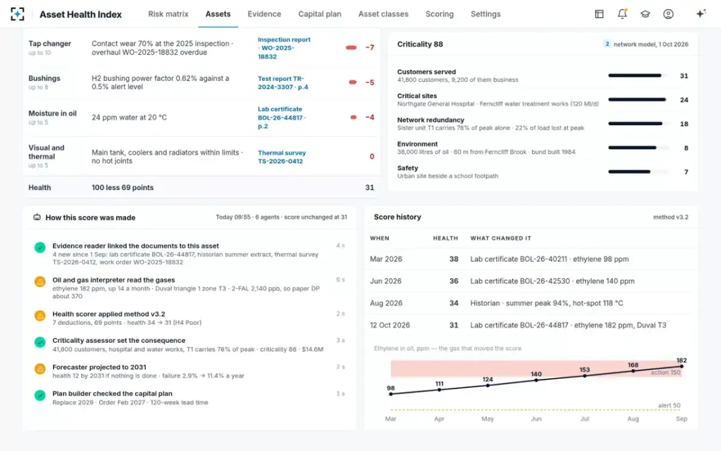This screenshot has height=451, width=721.
Task: Click 'Health scorer applied method v3.2'
Action: pyautogui.click(x=109, y=314)
